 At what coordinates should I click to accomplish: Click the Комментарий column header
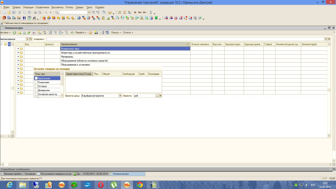[x=314, y=44]
